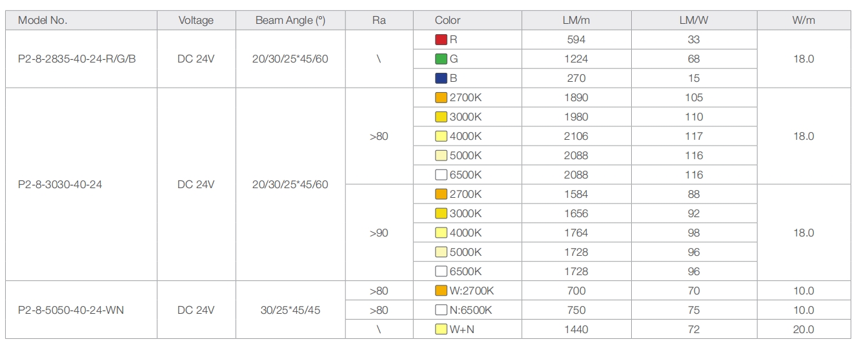The height and width of the screenshot is (346, 859).
Task: Select the blue B color swatch
Action: [441, 79]
